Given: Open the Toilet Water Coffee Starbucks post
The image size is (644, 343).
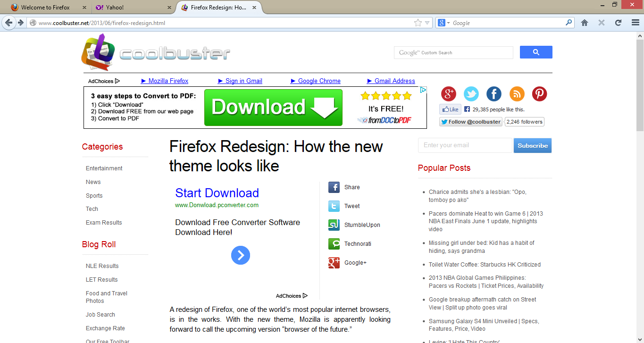Looking at the screenshot, I should point(485,265).
